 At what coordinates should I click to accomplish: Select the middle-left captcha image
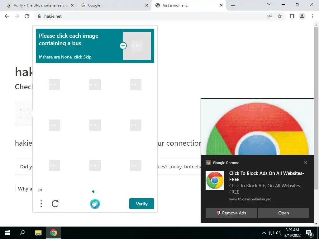tap(54, 125)
